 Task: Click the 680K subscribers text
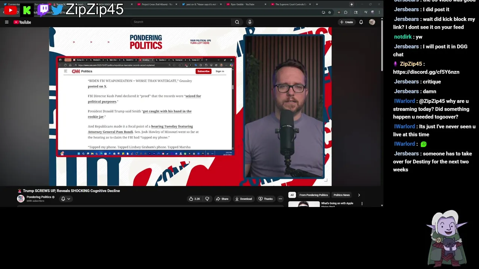[35, 201]
